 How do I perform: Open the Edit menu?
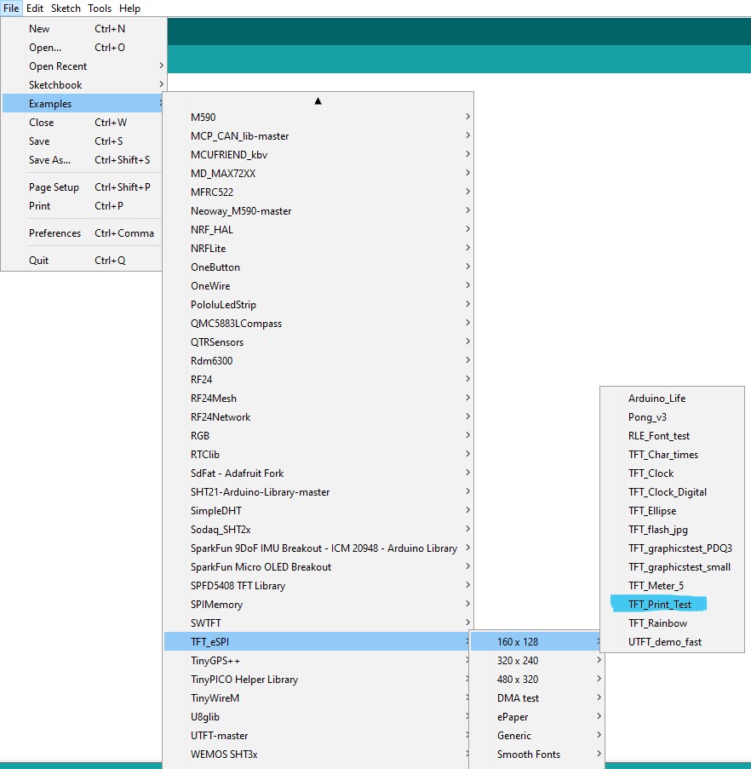pyautogui.click(x=35, y=9)
